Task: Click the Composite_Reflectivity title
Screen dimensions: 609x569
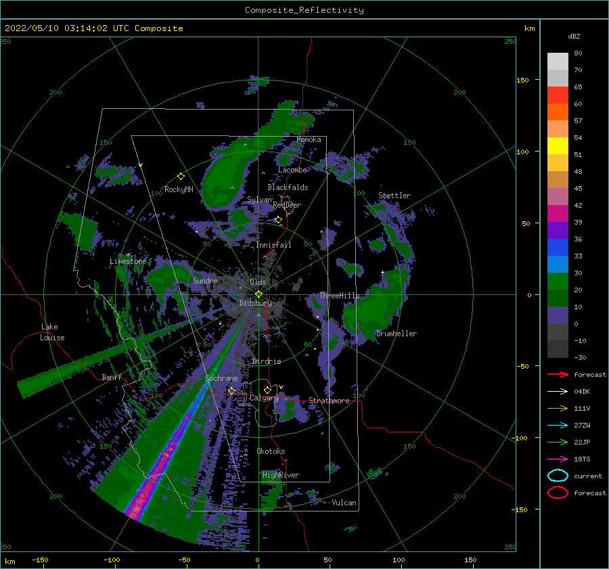Action: (304, 10)
